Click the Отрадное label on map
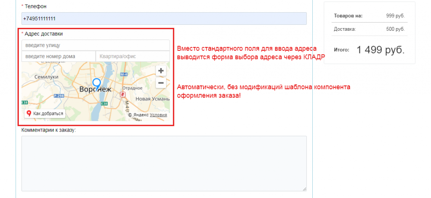This screenshot has width=431, height=198. tap(132, 88)
